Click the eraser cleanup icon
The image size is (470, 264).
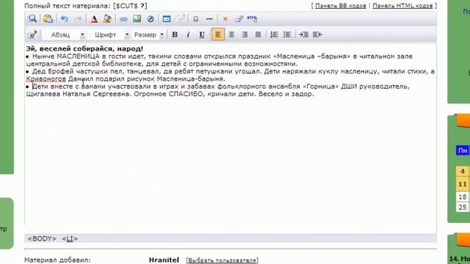[239, 19]
